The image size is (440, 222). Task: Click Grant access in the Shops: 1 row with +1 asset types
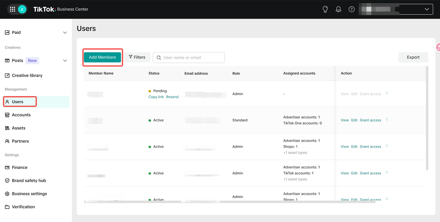[371, 147]
